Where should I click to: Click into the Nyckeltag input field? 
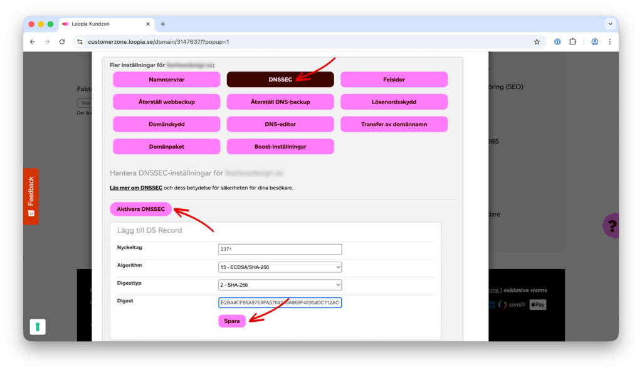pyautogui.click(x=280, y=249)
